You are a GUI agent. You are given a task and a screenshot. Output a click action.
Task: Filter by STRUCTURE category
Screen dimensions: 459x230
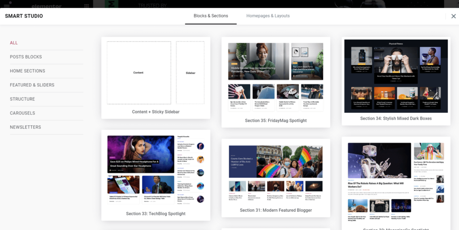pyautogui.click(x=22, y=99)
